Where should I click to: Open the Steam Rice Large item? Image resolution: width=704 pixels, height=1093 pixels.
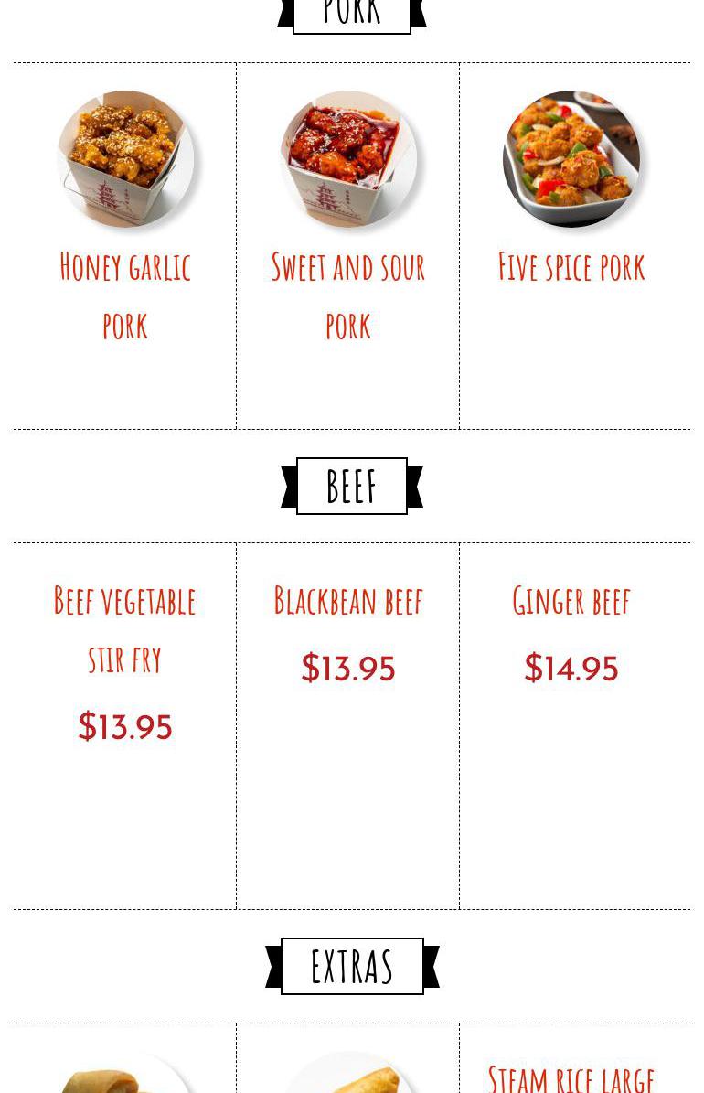click(x=571, y=1077)
